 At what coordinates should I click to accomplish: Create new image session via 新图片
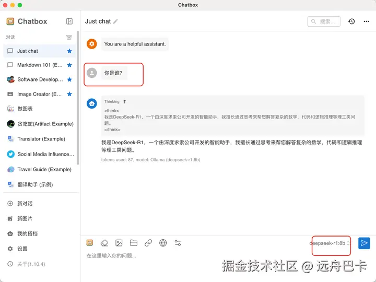tap(40, 218)
